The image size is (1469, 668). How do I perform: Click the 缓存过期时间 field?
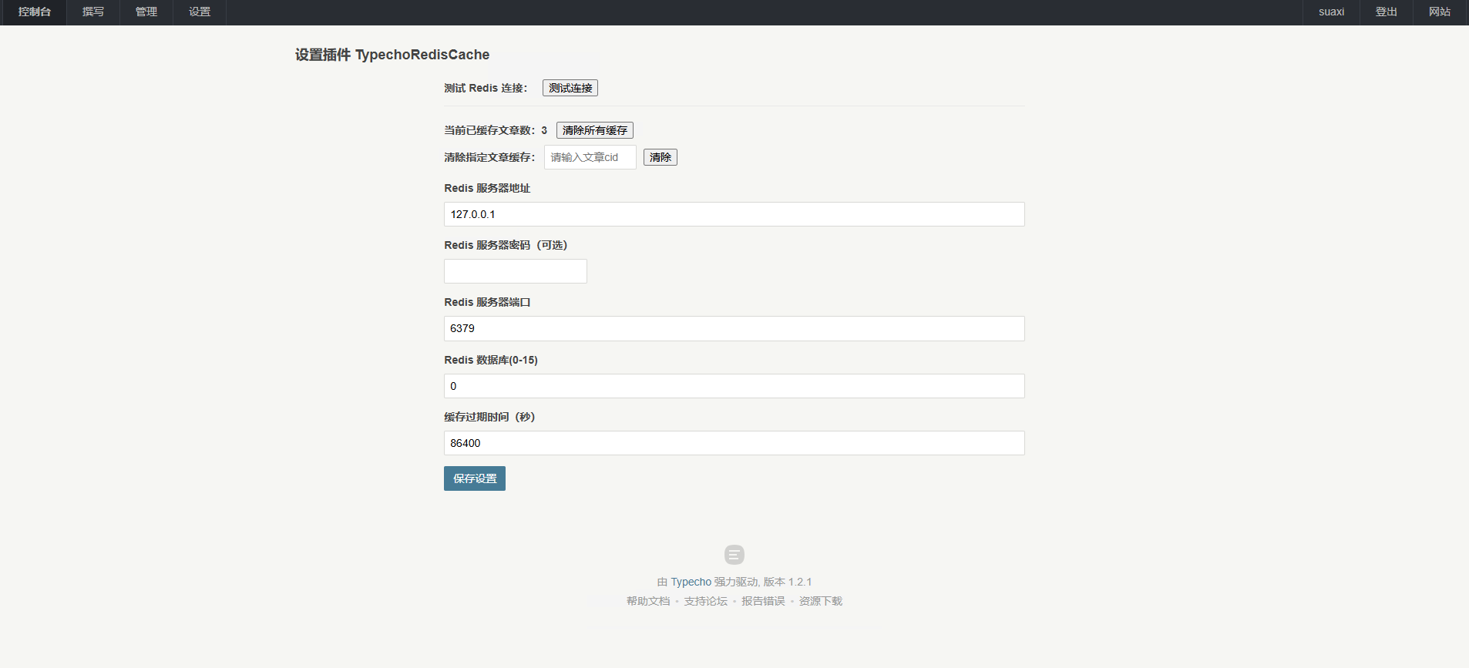(x=734, y=443)
